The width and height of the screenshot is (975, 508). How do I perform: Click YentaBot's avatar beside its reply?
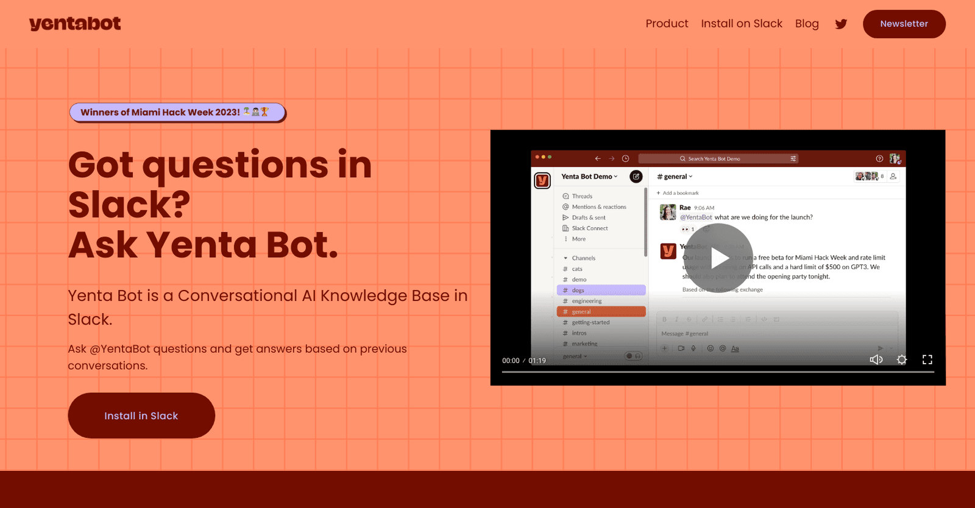tap(668, 251)
